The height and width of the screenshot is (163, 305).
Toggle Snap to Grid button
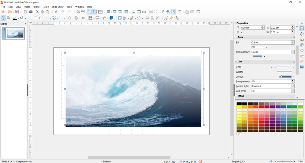point(95,12)
